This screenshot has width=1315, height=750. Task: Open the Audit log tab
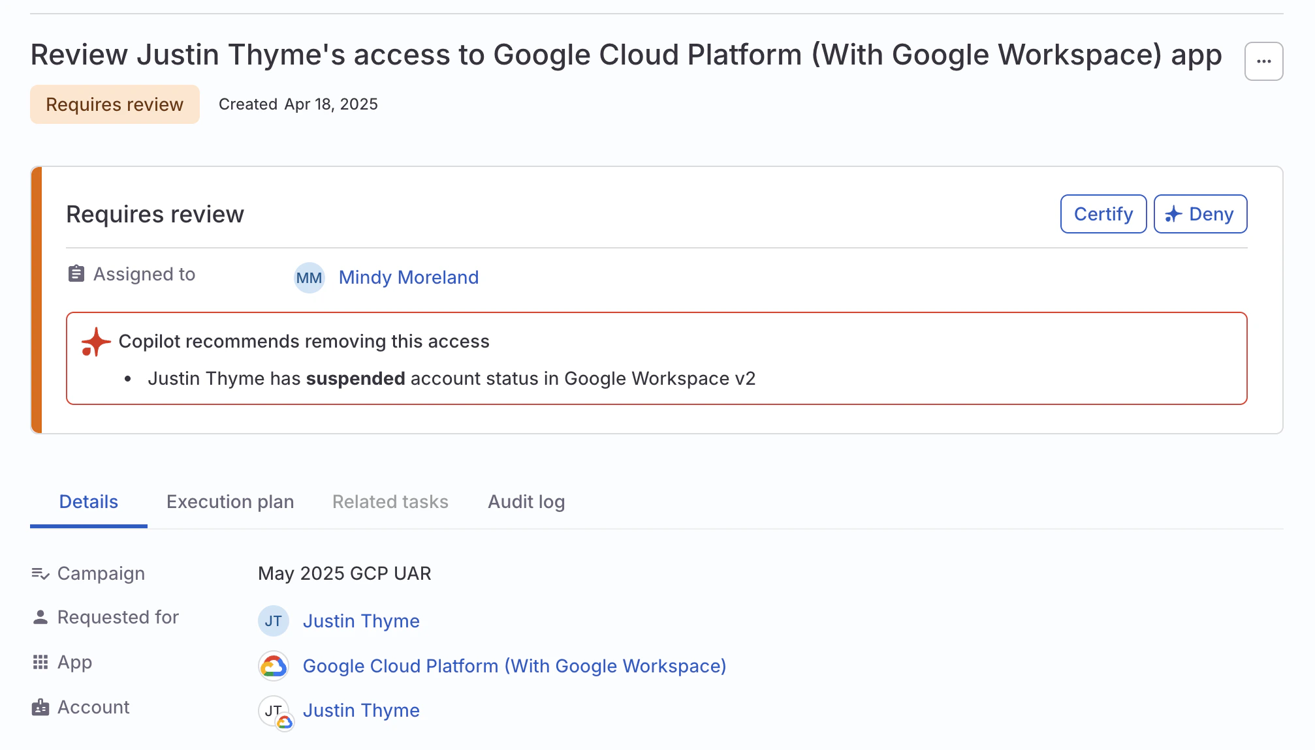(x=526, y=502)
